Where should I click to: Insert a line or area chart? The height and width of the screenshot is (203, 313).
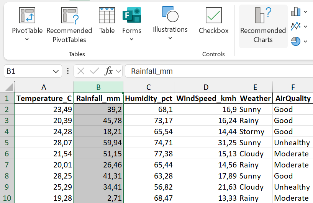[296, 26]
